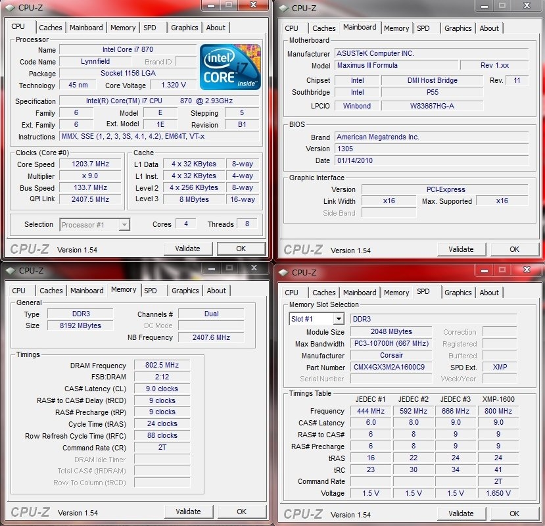Open Graphics tab in the Memory window
The height and width of the screenshot is (526, 545).
(185, 291)
